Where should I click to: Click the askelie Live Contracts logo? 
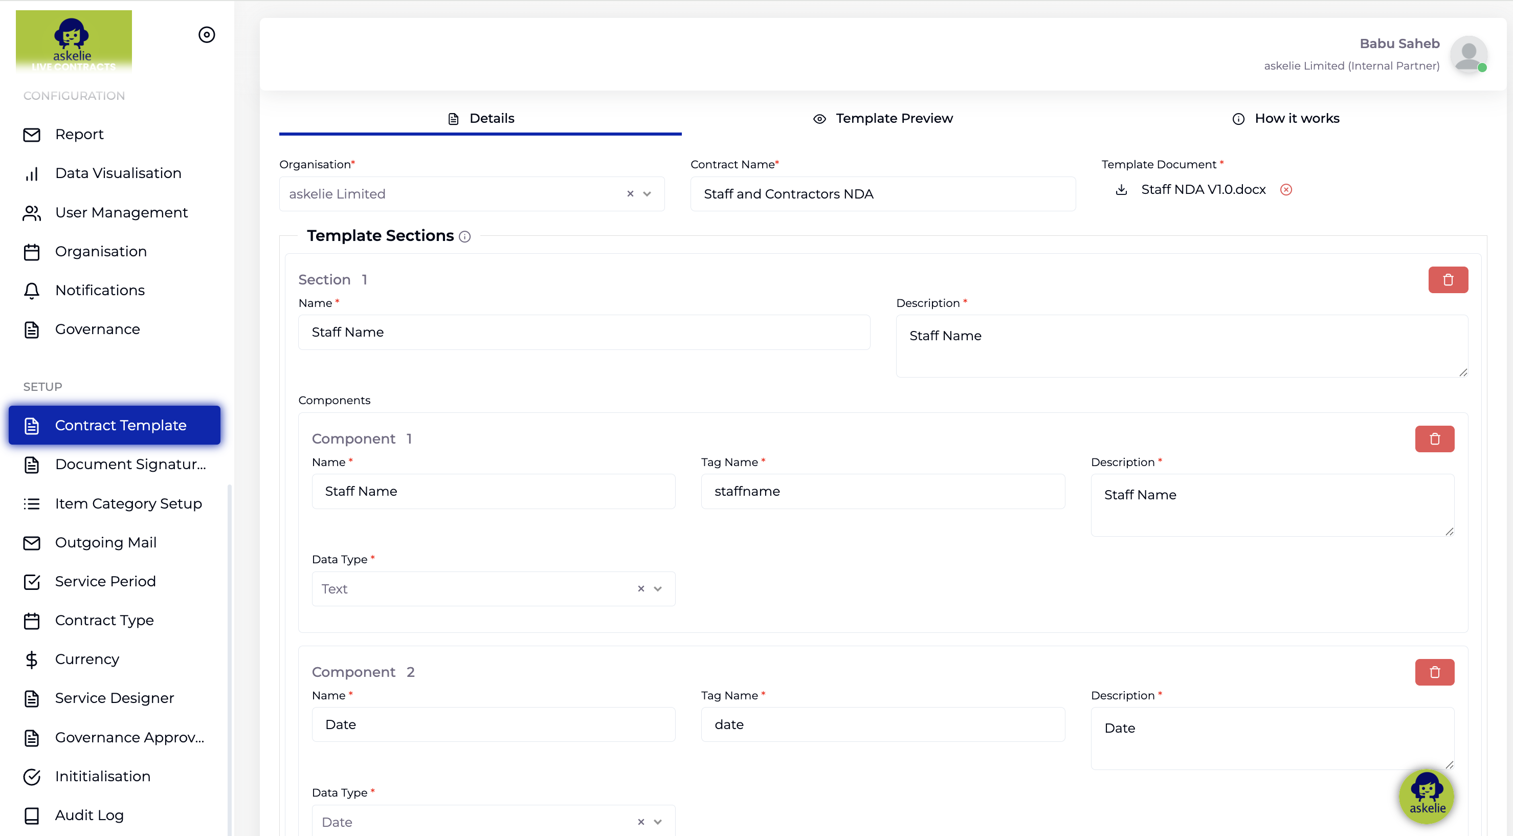[x=74, y=41]
